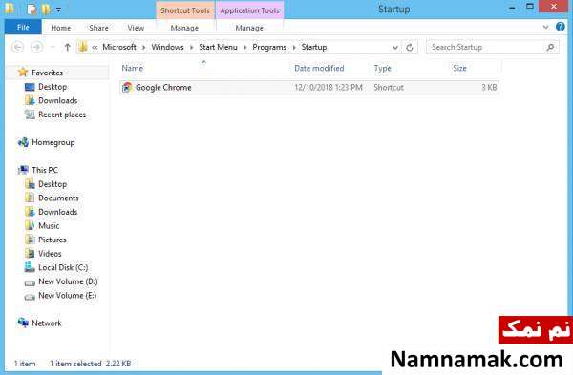Open Downloads under This PC
The image size is (573, 375).
point(57,212)
